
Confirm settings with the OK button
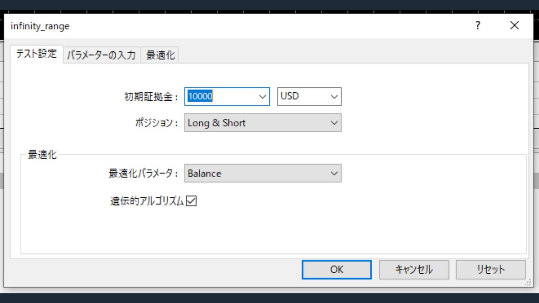coord(337,270)
